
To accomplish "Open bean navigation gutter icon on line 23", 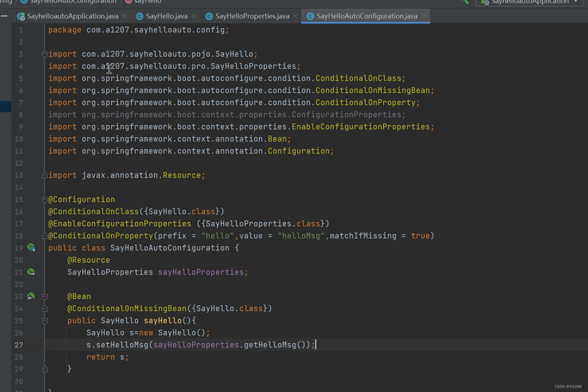I will click(31, 296).
